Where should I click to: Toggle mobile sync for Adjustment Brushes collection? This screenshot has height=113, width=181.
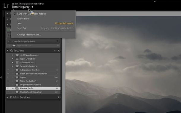[x=8, y=70]
